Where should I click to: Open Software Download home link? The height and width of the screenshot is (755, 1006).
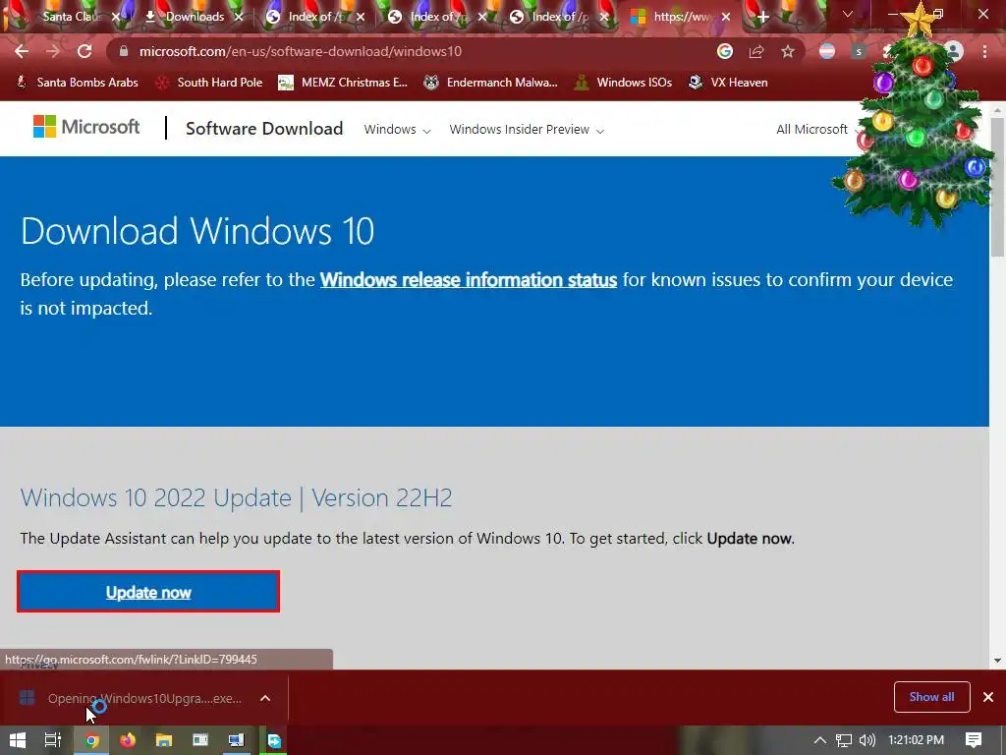(x=264, y=129)
